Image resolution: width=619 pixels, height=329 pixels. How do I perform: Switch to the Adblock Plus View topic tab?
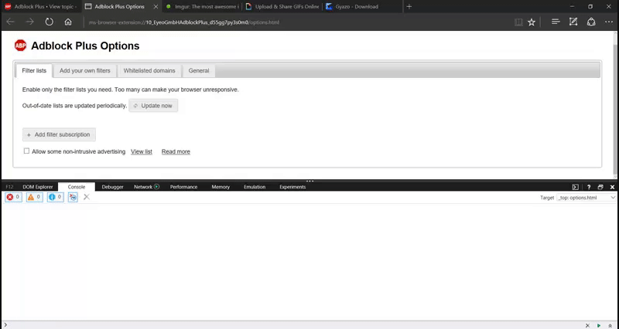click(41, 7)
